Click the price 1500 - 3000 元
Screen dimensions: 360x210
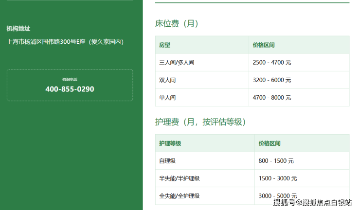(x=278, y=178)
